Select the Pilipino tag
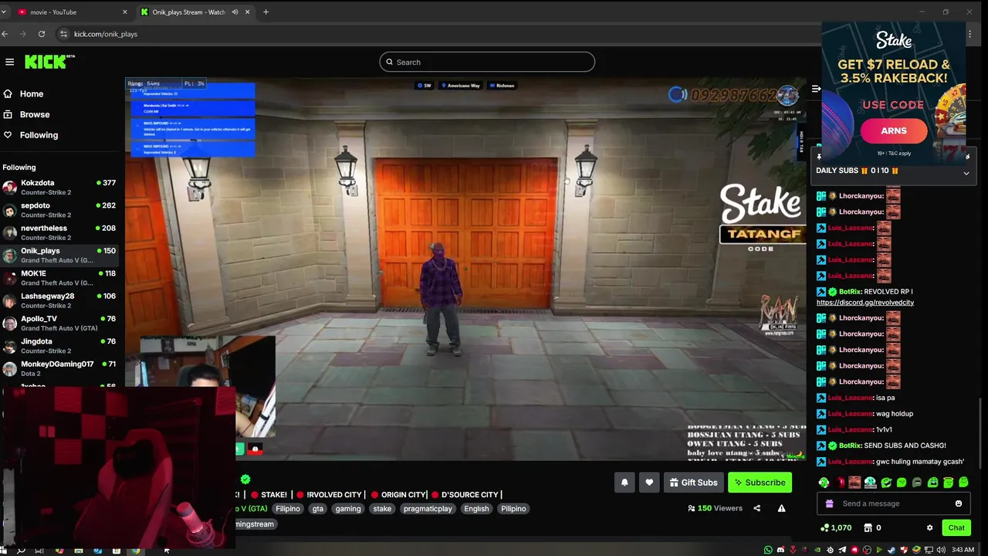The image size is (988, 556). [513, 509]
